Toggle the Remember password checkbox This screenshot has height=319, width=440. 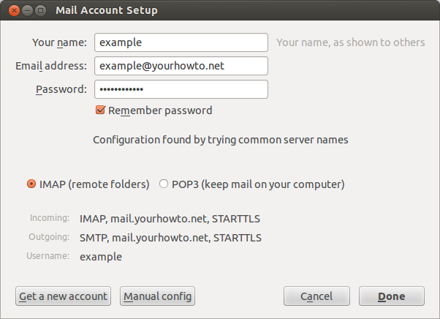[x=100, y=110]
